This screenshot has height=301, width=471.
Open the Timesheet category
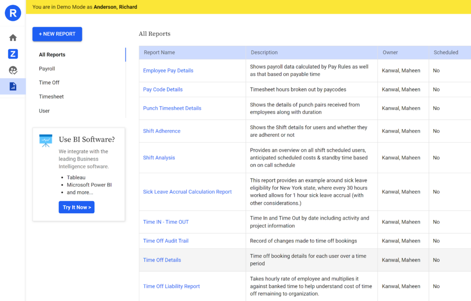(51, 97)
